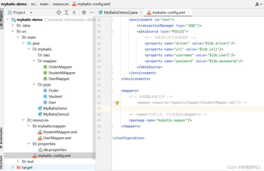Screen dimensions: 264x171
Task: Toggle fold marker at line 34 dataSource
Action: pyautogui.click(x=112, y=32)
